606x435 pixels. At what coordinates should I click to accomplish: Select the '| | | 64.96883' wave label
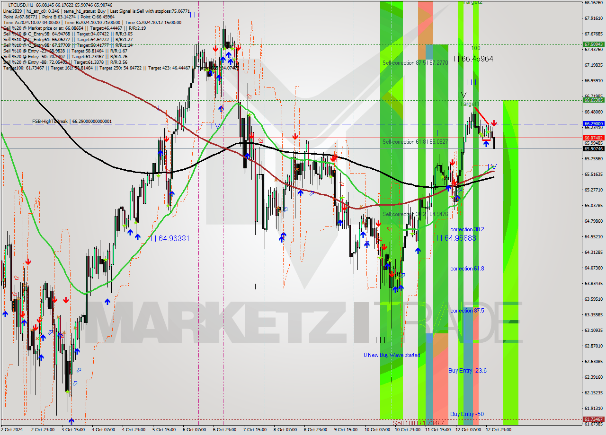click(x=454, y=238)
